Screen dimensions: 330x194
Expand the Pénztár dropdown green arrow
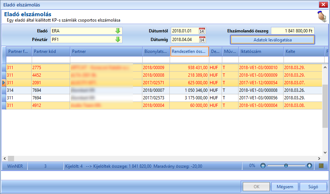pyautogui.click(x=118, y=40)
